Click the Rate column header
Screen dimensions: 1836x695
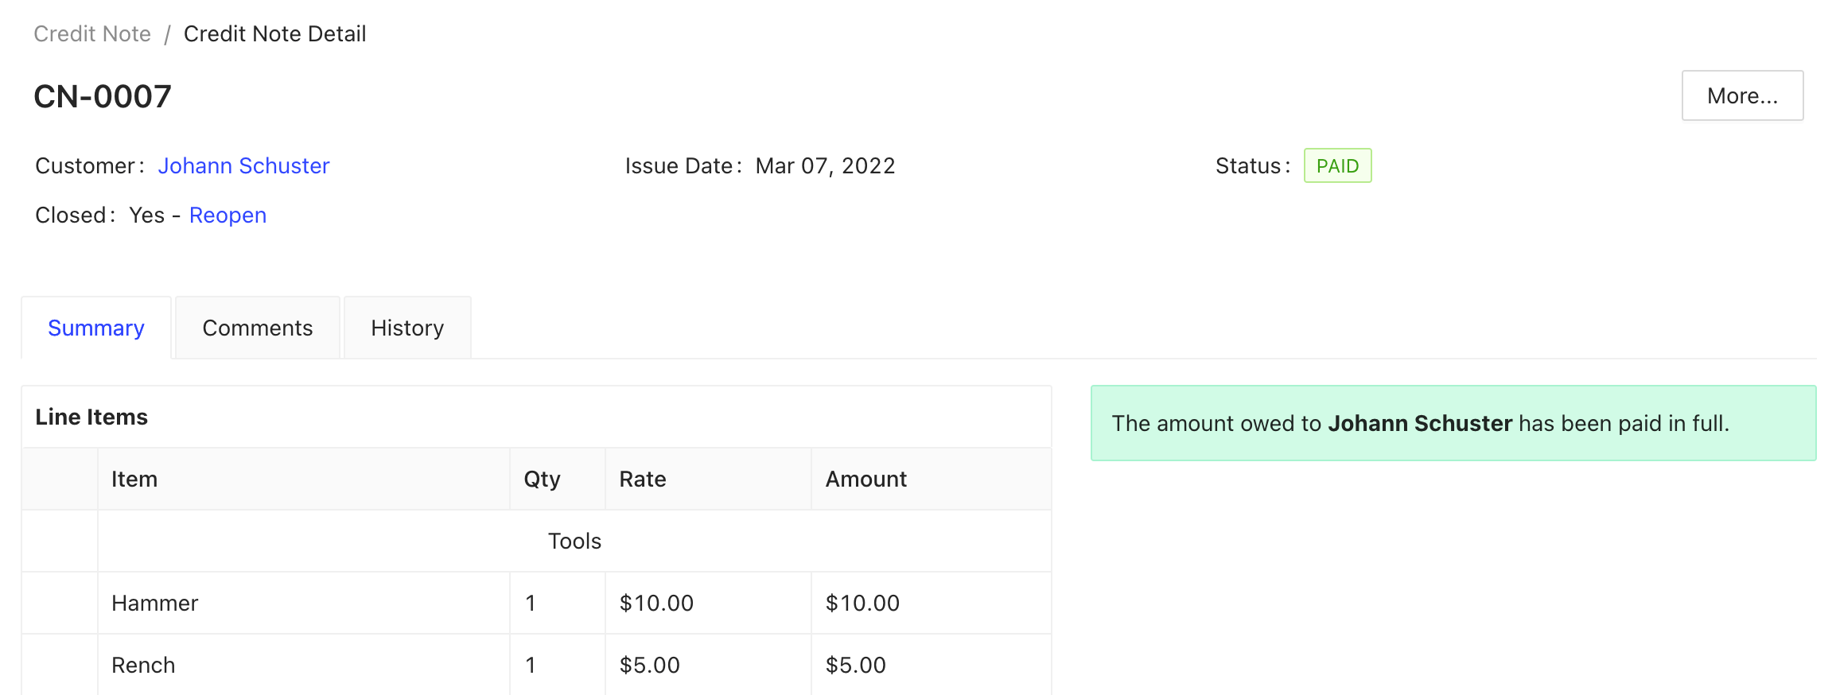643,479
